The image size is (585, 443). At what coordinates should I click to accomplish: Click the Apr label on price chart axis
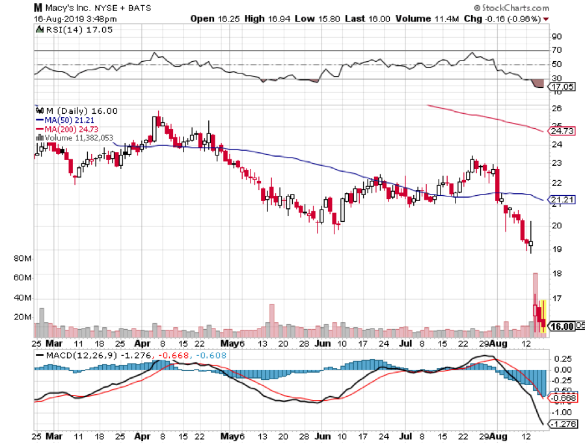142,342
